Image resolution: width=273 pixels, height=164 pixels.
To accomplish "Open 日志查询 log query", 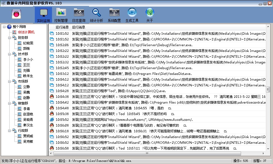I will [79, 15].
